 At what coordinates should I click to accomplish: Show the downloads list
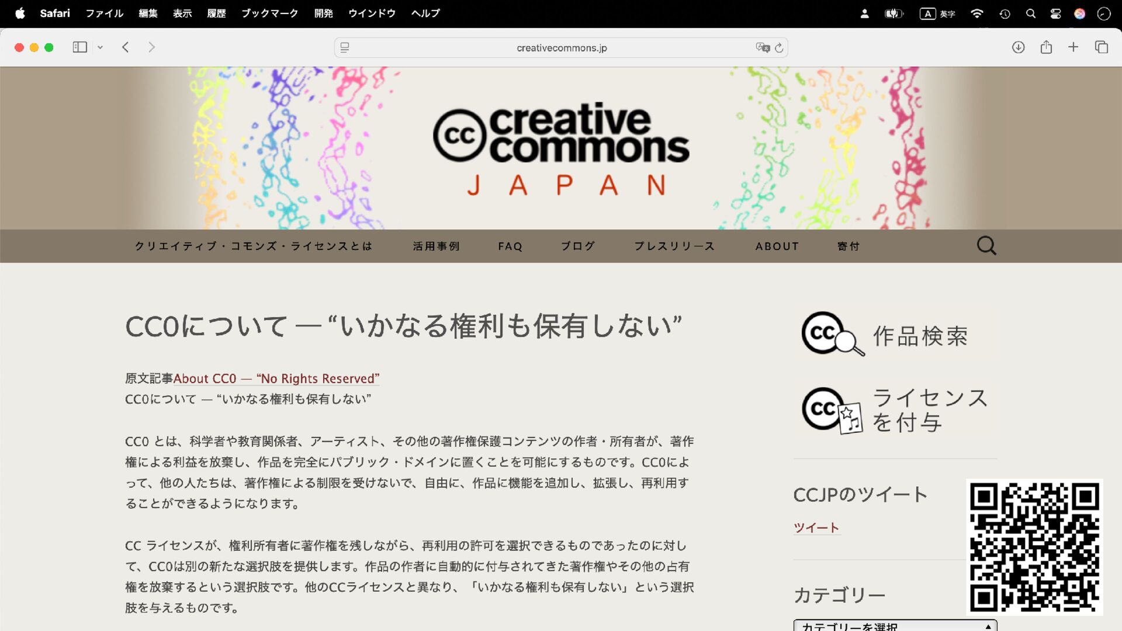(1018, 47)
